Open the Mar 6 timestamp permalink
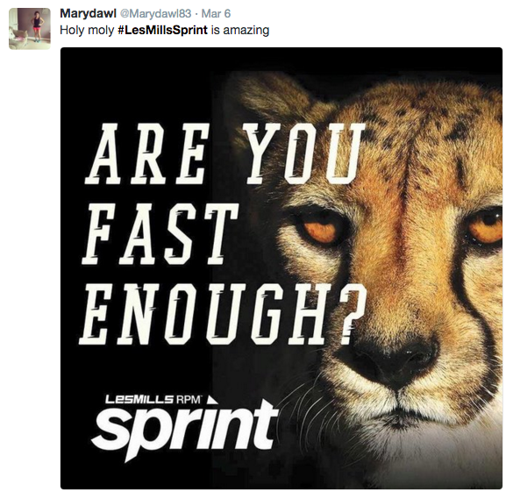 [x=216, y=14]
